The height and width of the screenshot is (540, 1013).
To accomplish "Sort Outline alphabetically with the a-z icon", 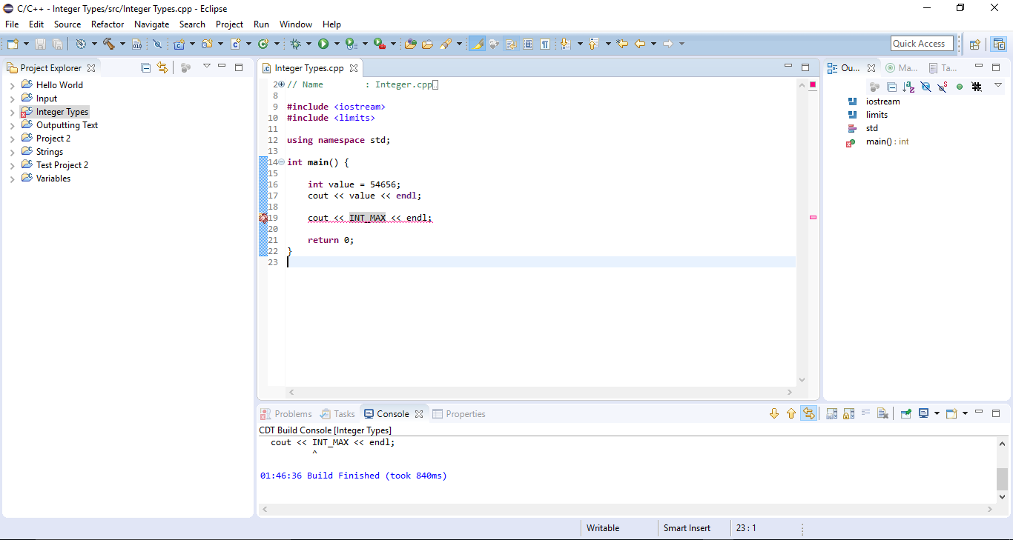I will tap(908, 87).
